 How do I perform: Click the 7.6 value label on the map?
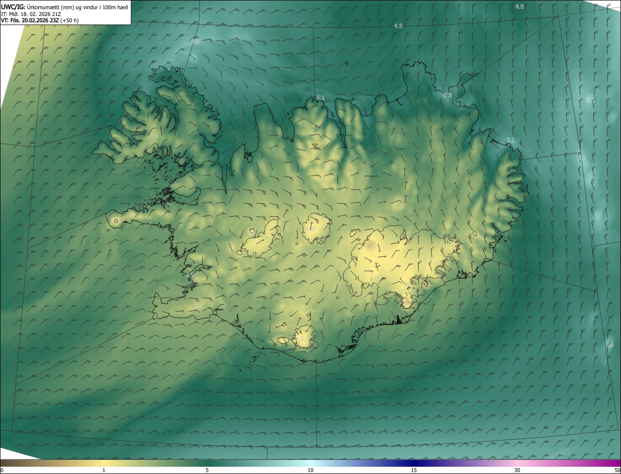pos(609,345)
